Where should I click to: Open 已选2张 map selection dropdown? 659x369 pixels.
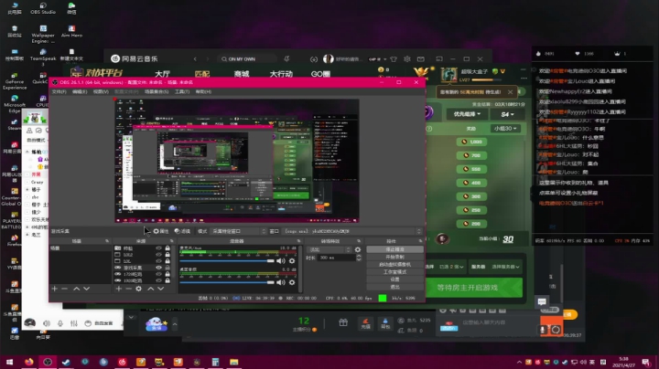451,267
